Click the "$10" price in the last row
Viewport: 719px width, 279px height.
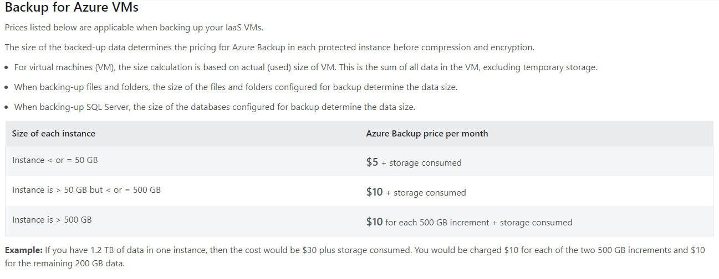click(x=374, y=222)
